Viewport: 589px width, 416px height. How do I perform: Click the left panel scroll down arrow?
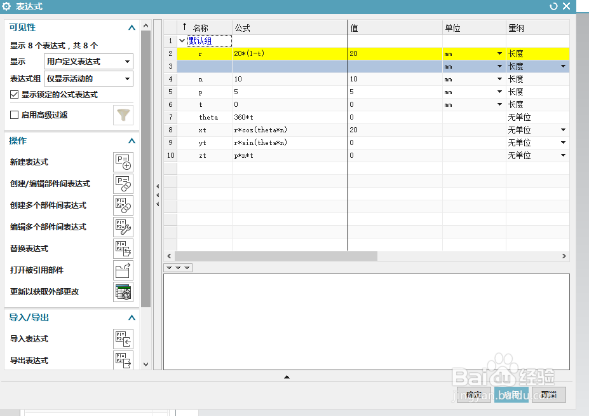146,364
